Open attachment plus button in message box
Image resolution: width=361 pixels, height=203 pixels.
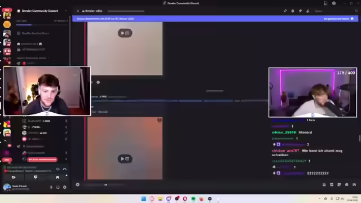78,184
